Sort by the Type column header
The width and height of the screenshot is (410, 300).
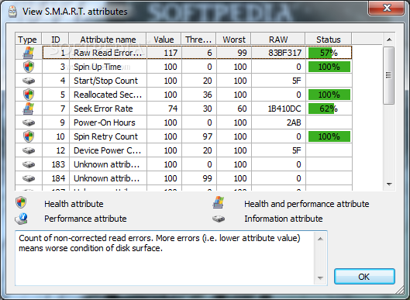pos(28,40)
